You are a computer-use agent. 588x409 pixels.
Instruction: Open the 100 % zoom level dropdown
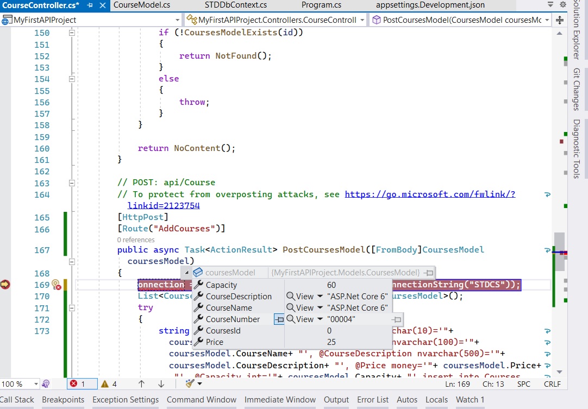pyautogui.click(x=36, y=384)
